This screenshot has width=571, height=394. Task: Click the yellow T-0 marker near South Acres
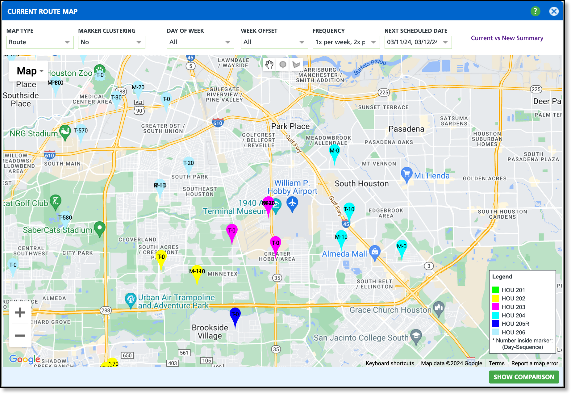coord(161,260)
